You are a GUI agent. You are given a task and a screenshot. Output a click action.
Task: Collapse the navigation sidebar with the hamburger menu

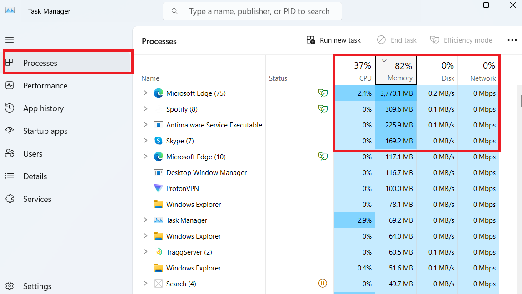pyautogui.click(x=9, y=40)
